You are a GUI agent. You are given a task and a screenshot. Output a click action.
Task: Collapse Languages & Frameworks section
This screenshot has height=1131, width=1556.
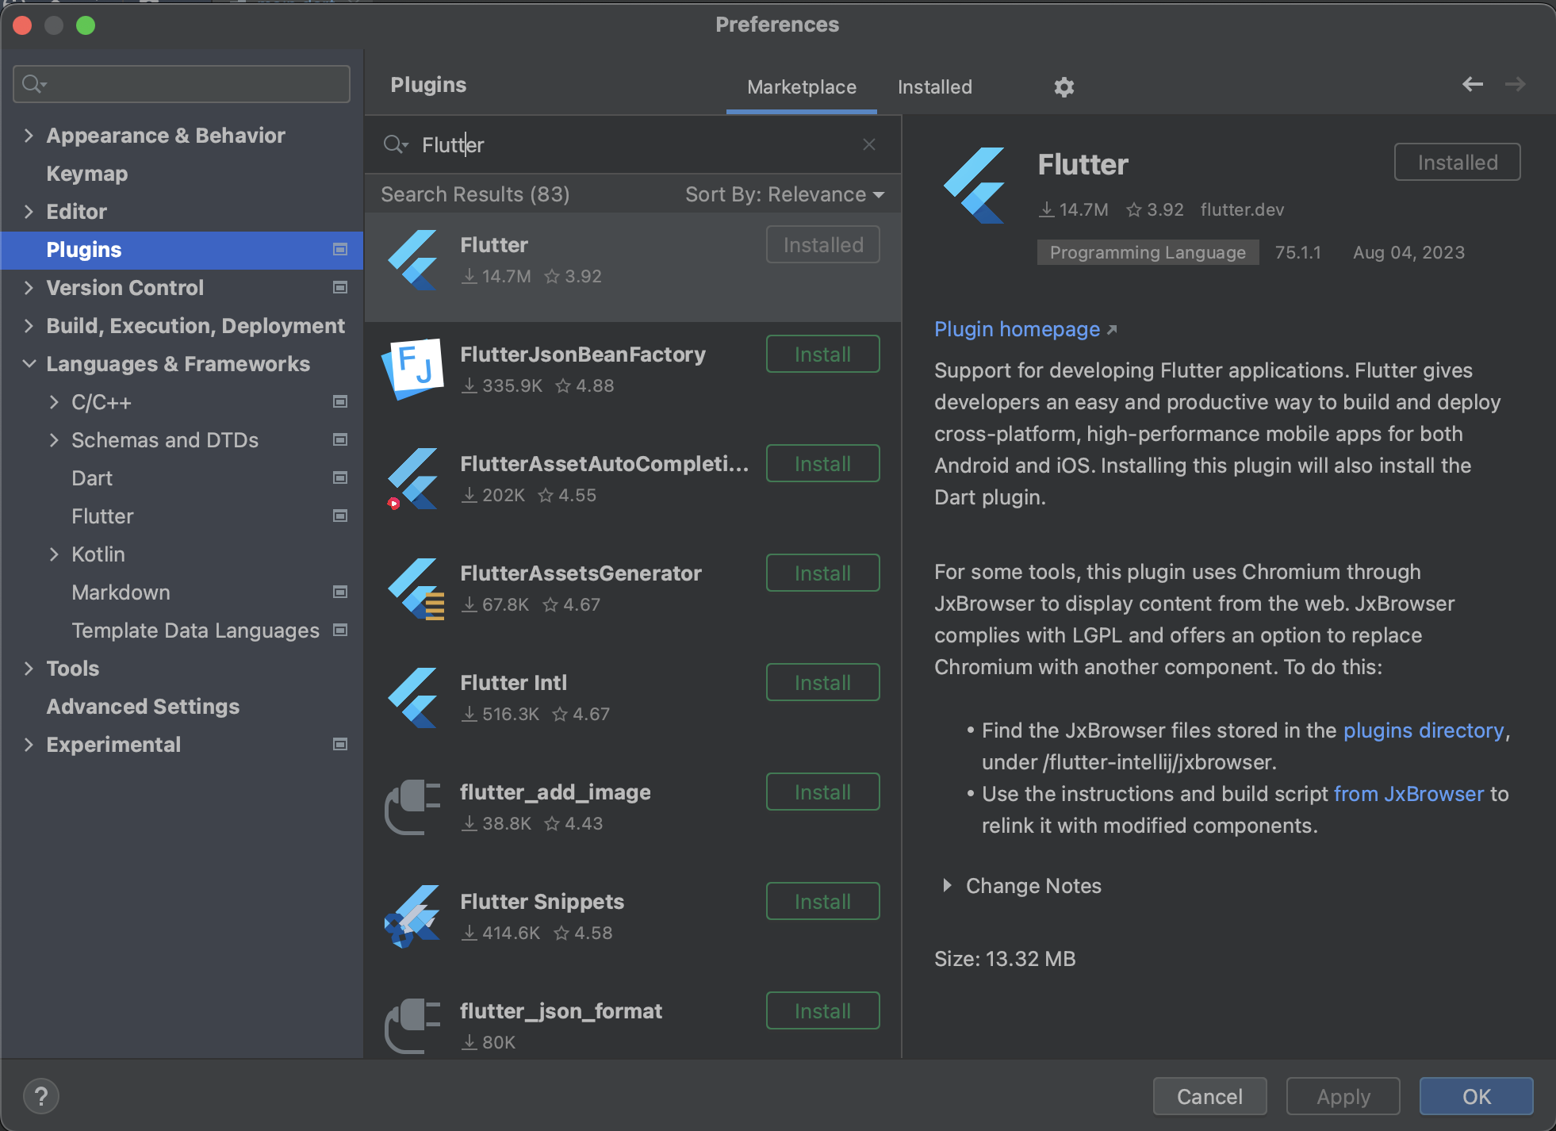pyautogui.click(x=29, y=364)
